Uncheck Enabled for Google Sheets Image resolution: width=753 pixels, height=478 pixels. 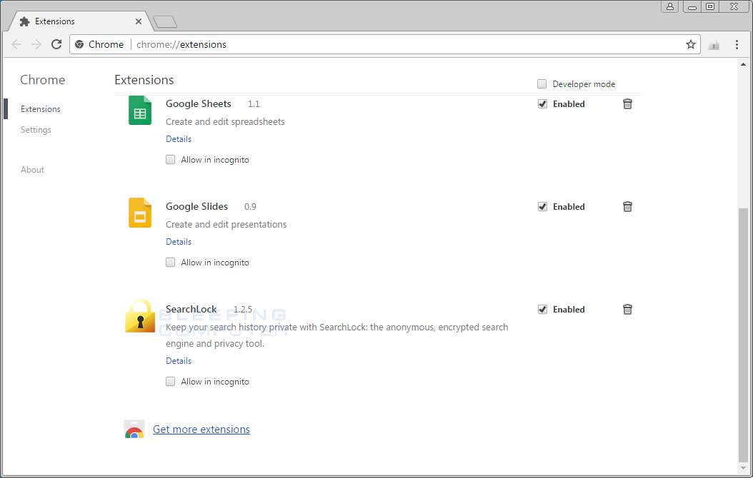coord(542,103)
